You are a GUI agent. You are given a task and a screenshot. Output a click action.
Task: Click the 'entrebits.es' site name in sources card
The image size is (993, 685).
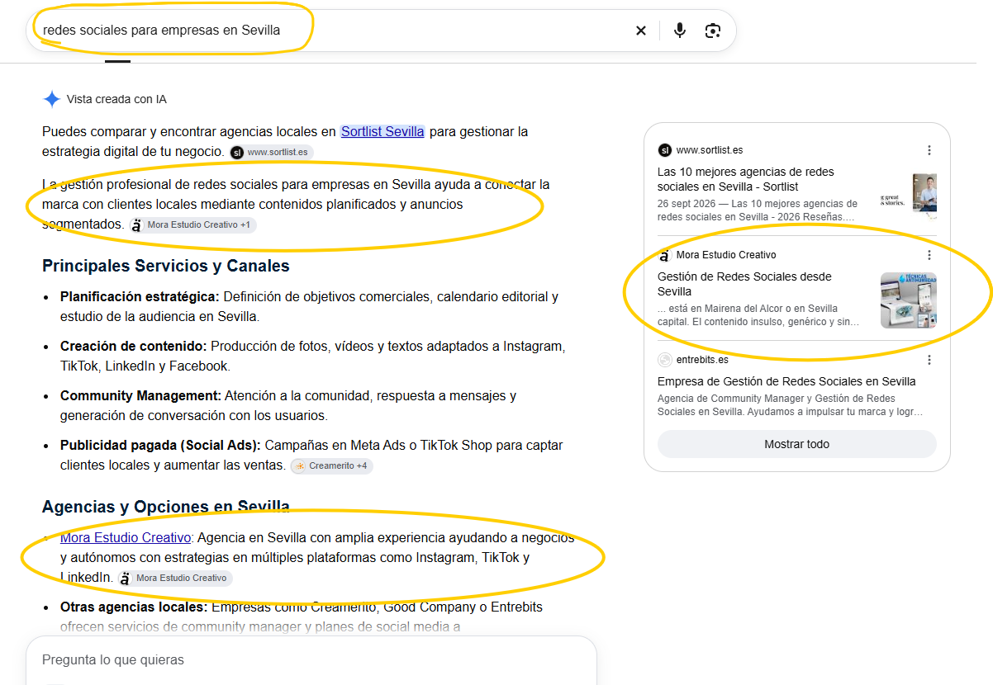coord(702,360)
